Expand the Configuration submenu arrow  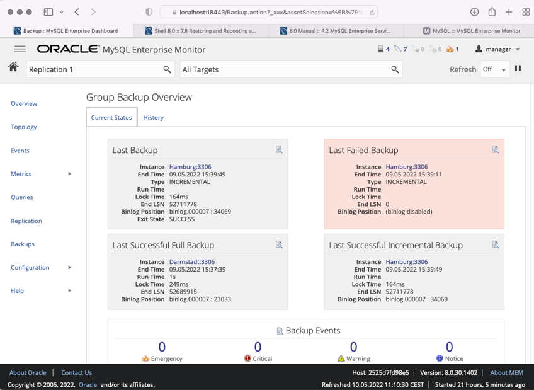click(69, 267)
